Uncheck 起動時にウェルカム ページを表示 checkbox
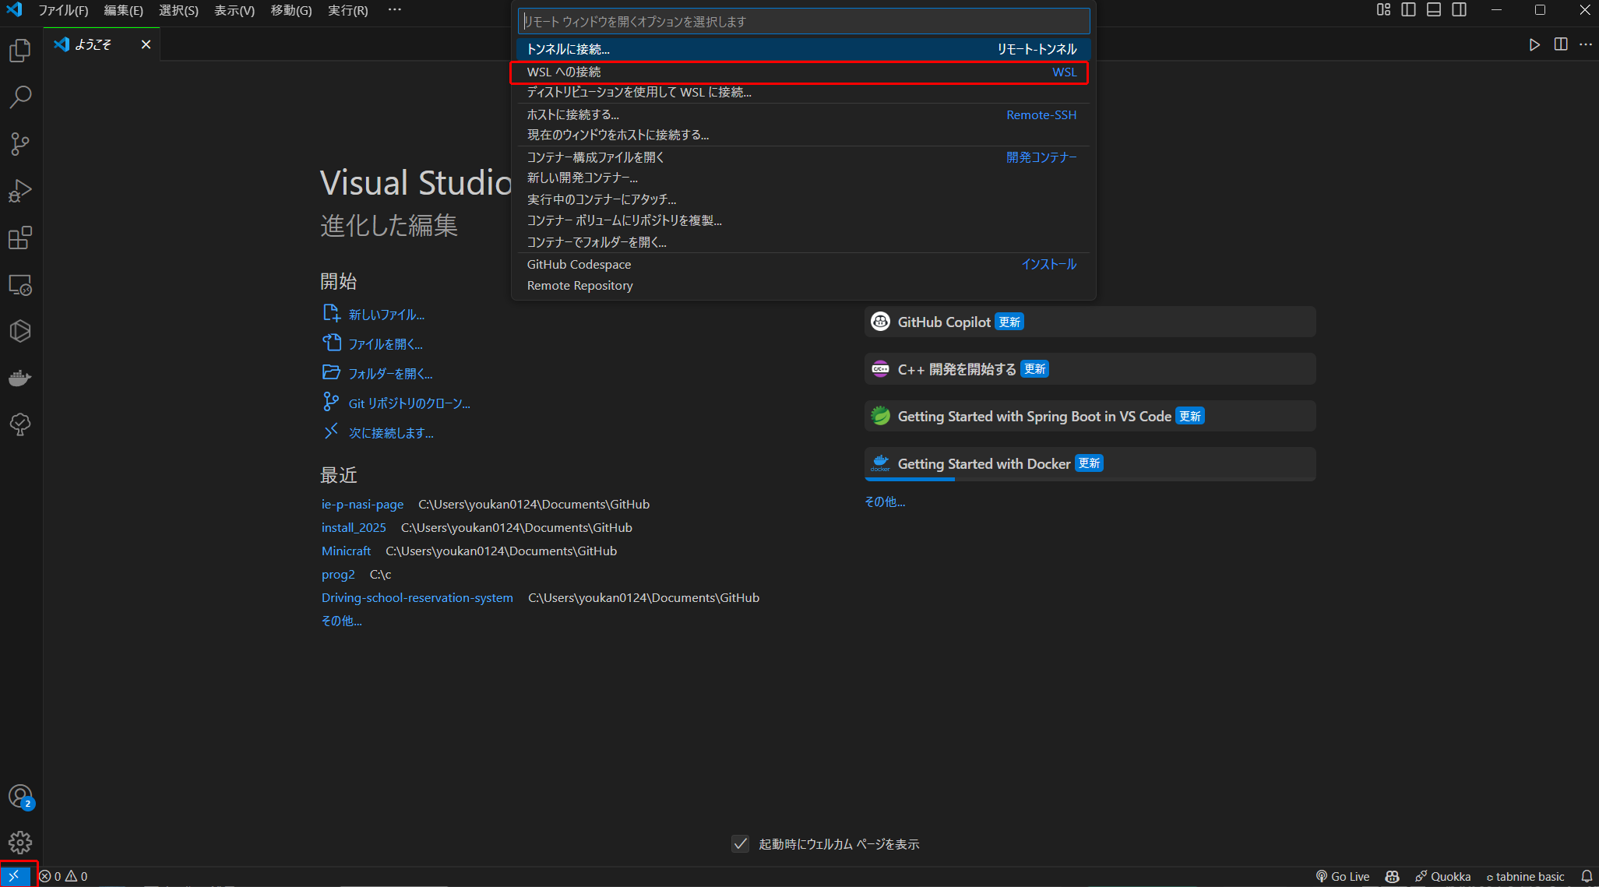Viewport: 1599px width, 887px height. (741, 843)
